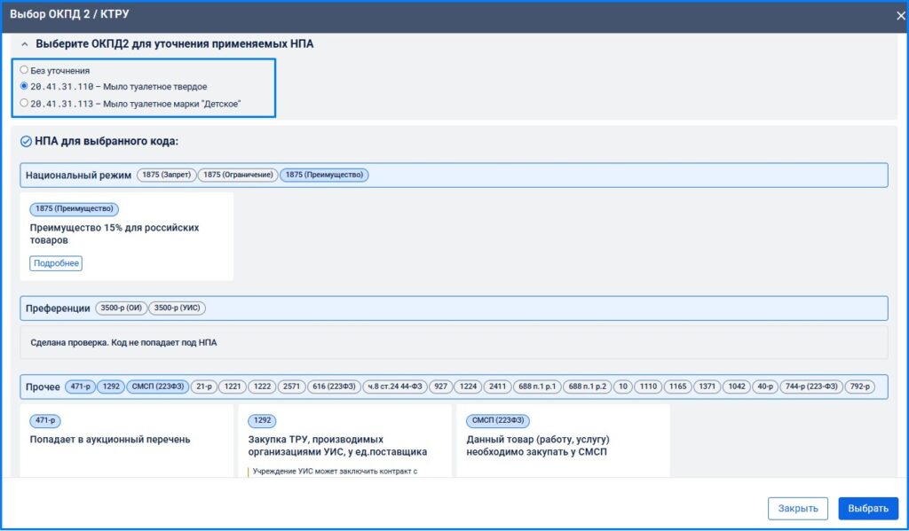Click text 'необходимо закупать у СМСП'

(537, 452)
